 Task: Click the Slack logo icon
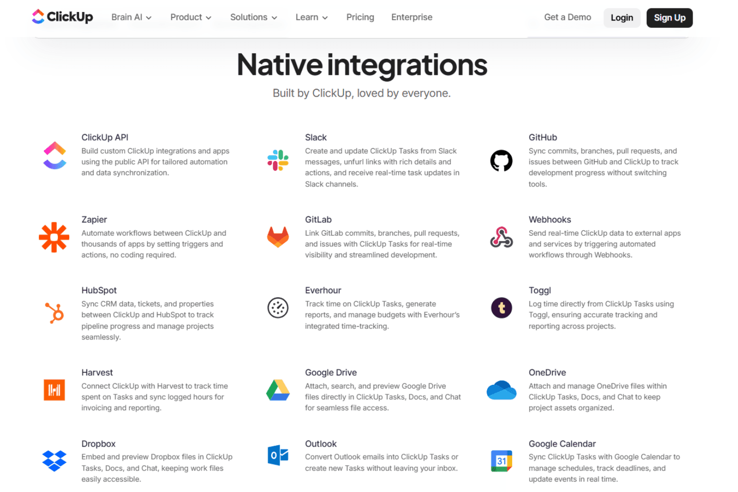click(278, 161)
